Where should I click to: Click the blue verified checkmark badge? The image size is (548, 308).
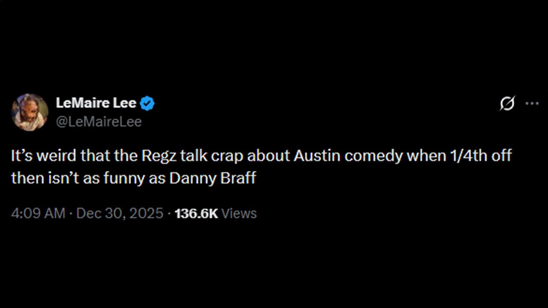148,103
